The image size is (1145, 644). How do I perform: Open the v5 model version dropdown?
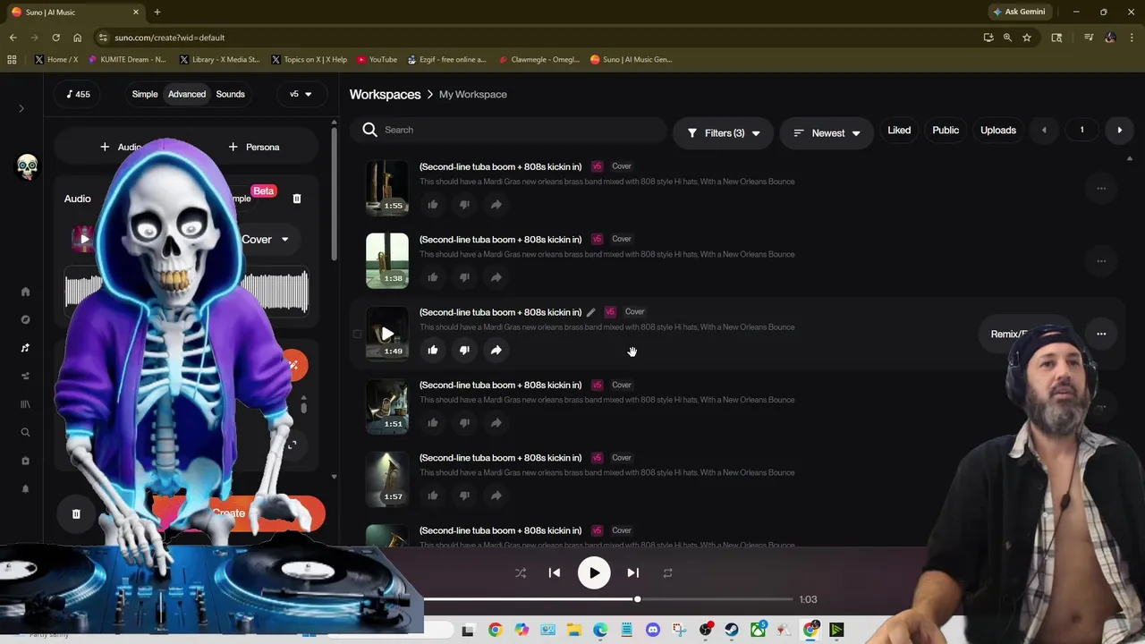[301, 94]
